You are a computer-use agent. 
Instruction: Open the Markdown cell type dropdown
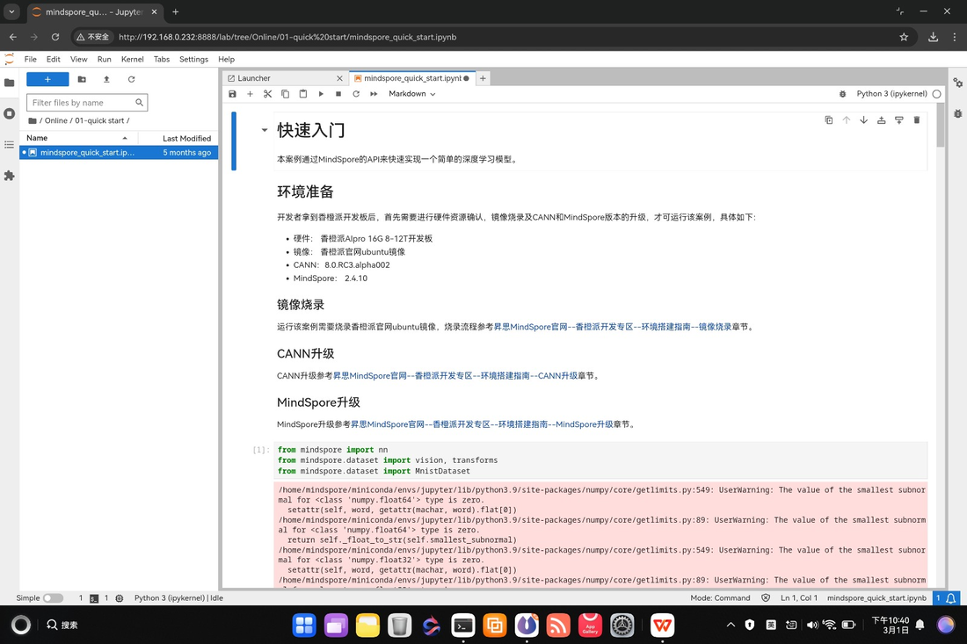(x=411, y=93)
